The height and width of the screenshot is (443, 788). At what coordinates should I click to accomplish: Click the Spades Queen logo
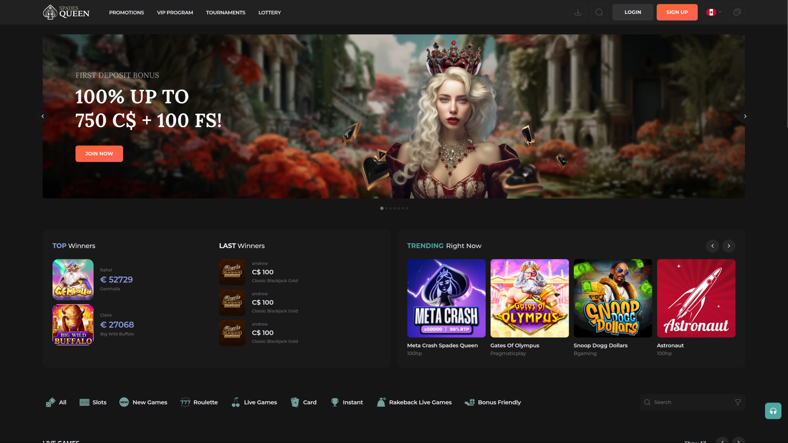66,12
